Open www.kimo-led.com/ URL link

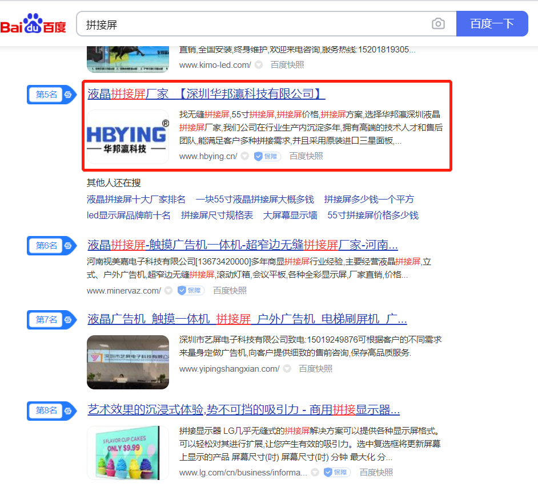point(215,65)
